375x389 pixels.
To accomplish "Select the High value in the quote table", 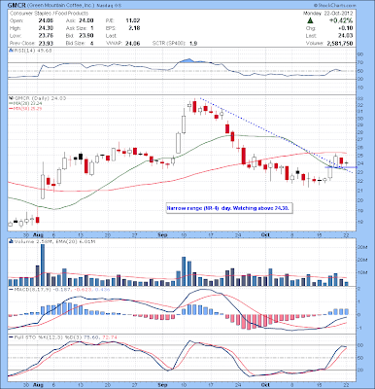I will click(46, 28).
